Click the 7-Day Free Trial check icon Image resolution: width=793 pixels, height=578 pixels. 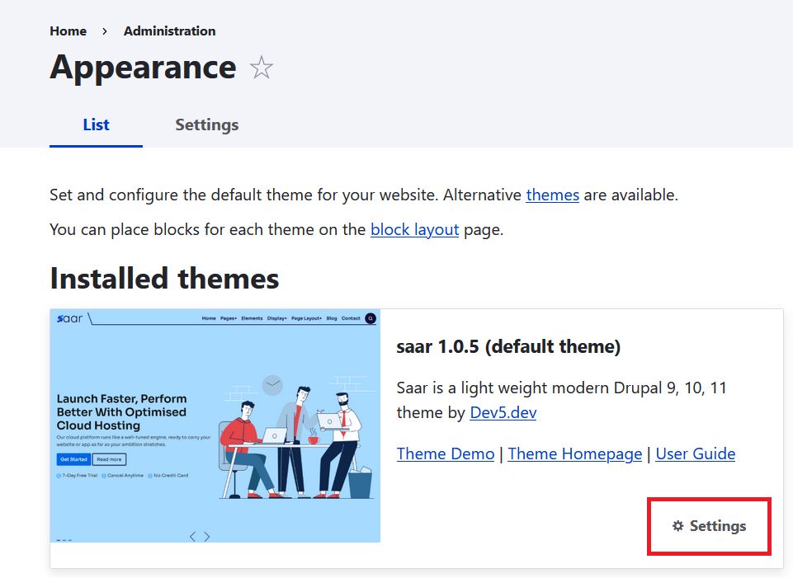pos(59,476)
